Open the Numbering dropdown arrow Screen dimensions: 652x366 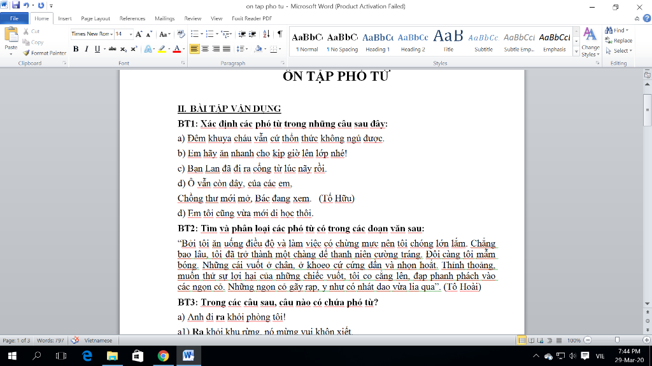(217, 34)
